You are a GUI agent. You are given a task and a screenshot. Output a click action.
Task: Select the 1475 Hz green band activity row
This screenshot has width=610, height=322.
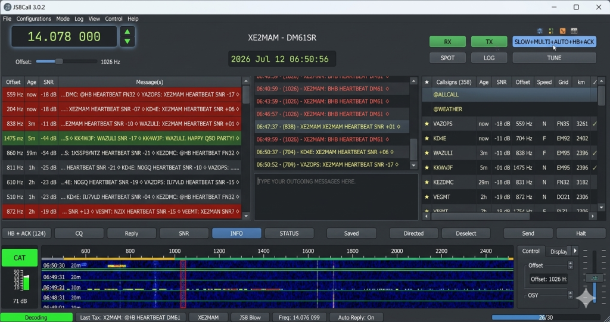pyautogui.click(x=122, y=138)
